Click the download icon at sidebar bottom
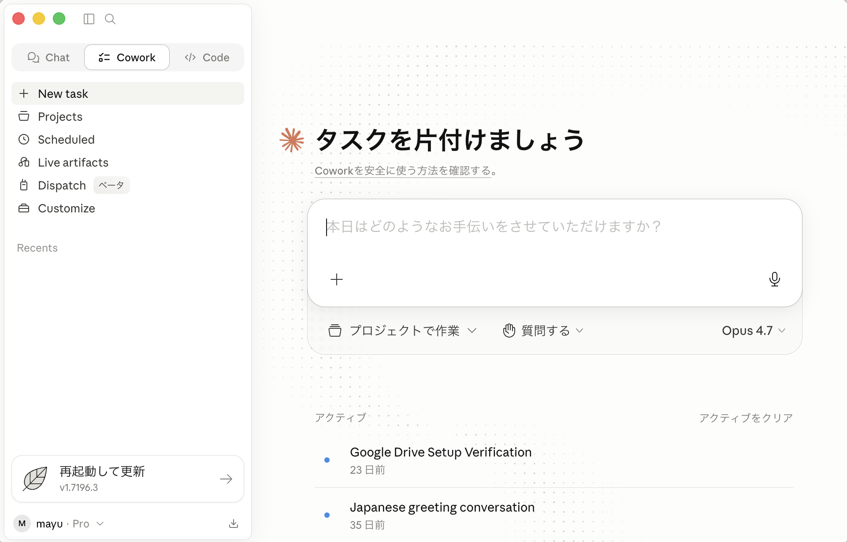847x542 pixels. 234,523
